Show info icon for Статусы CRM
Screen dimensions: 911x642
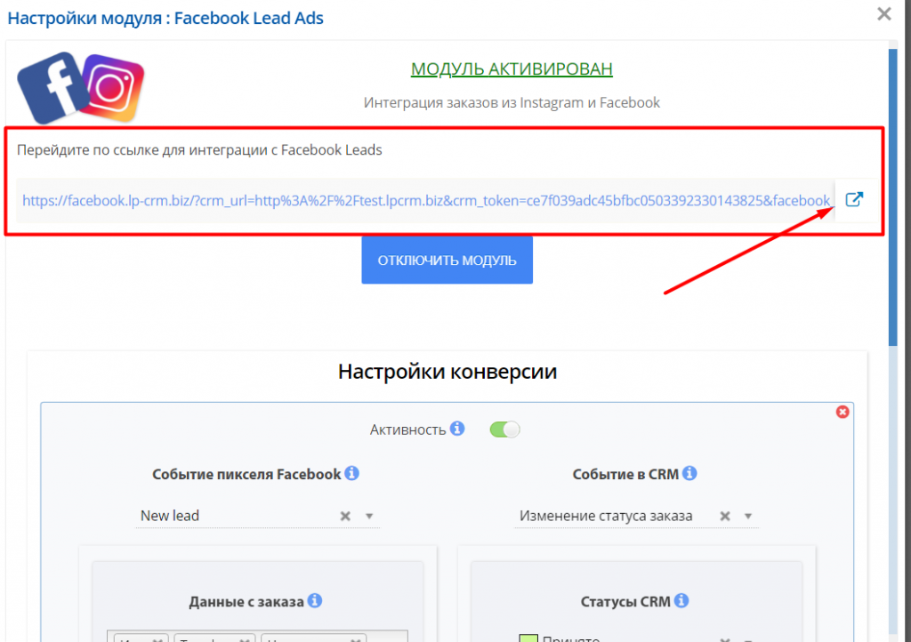pyautogui.click(x=681, y=600)
